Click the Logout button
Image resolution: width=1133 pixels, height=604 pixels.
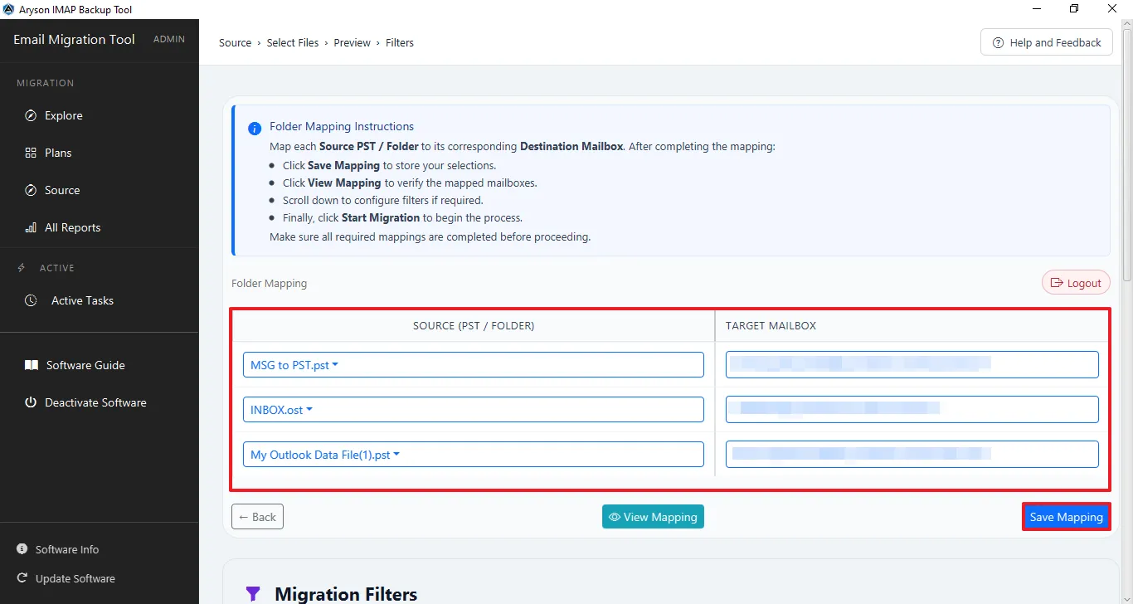pos(1076,283)
